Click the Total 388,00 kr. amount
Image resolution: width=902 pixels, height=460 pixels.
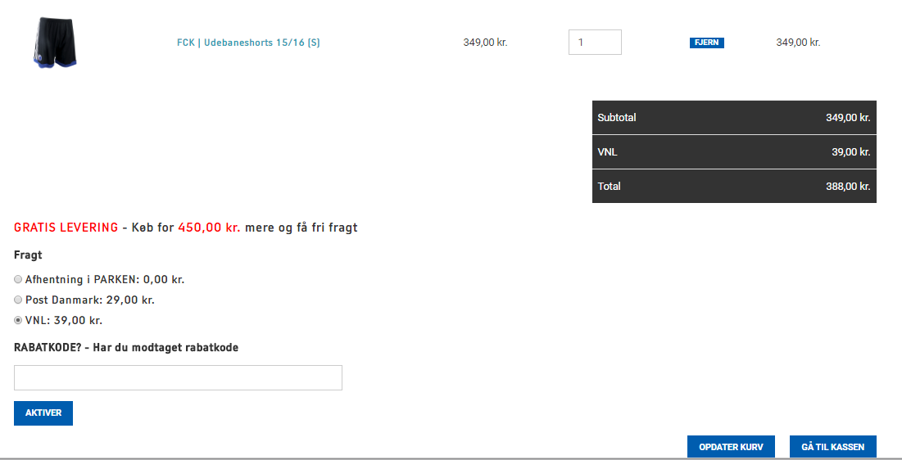pyautogui.click(x=848, y=187)
